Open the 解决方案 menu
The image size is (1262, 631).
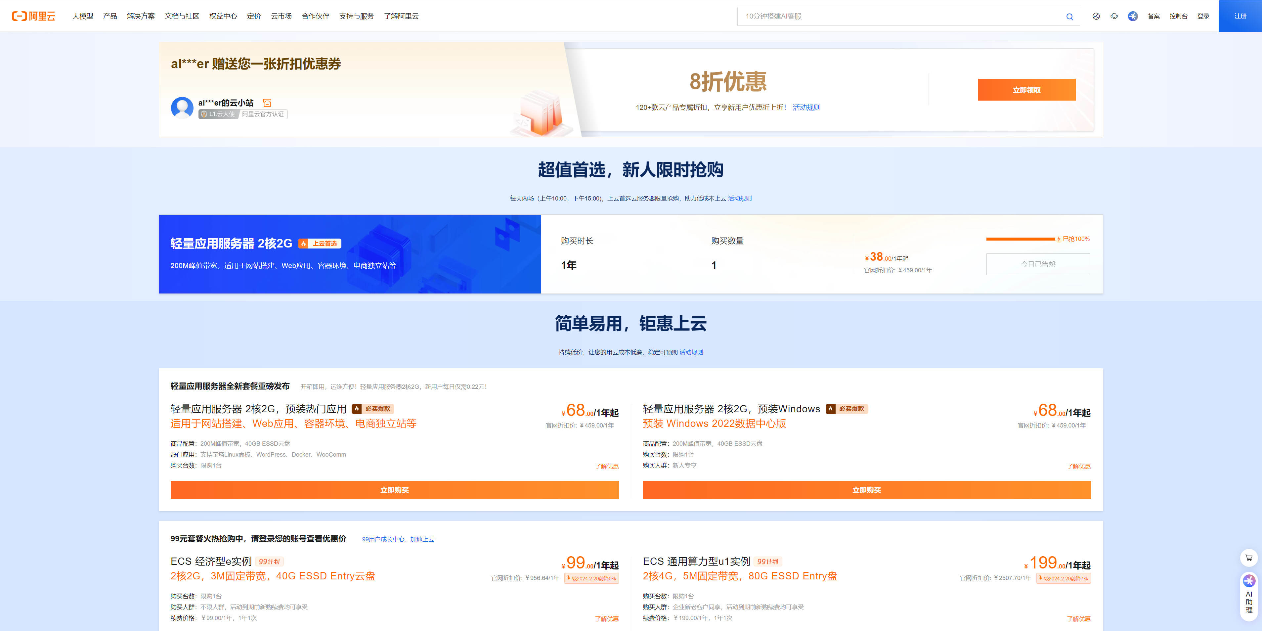[141, 16]
